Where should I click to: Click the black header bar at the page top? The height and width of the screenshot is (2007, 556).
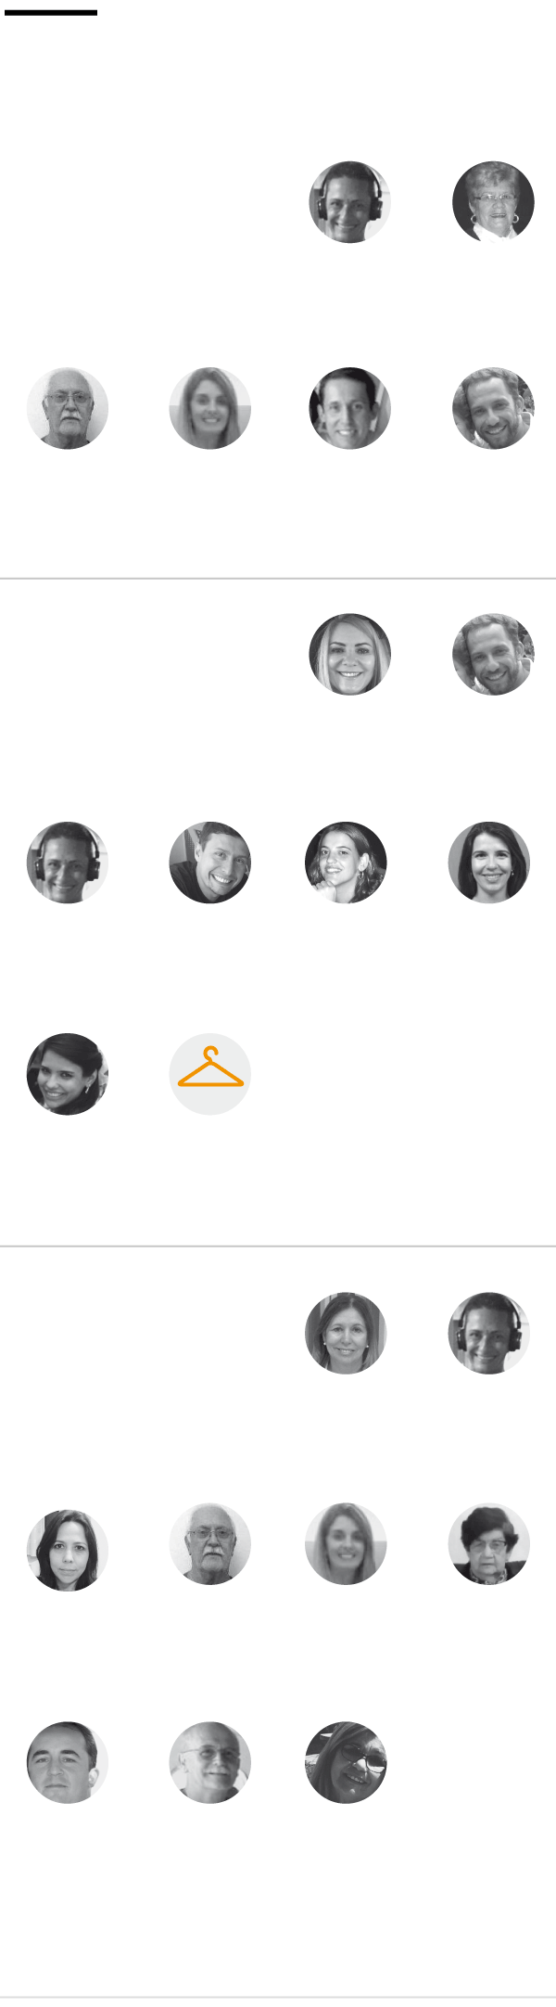pos(51,13)
